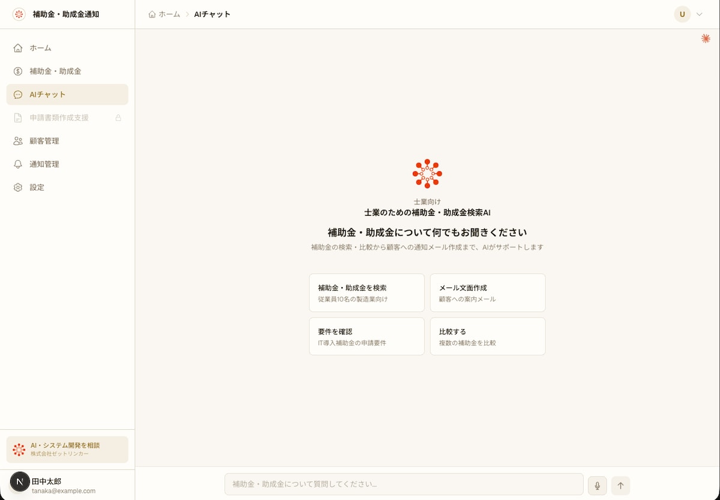Viewport: 720px width, 500px height.
Task: Click the bell icon for 通知管理
Action: pos(18,164)
